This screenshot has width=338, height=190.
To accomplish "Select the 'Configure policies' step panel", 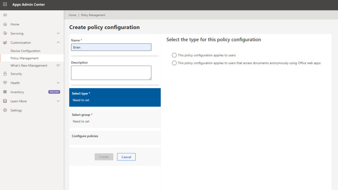I will pos(115,138).
